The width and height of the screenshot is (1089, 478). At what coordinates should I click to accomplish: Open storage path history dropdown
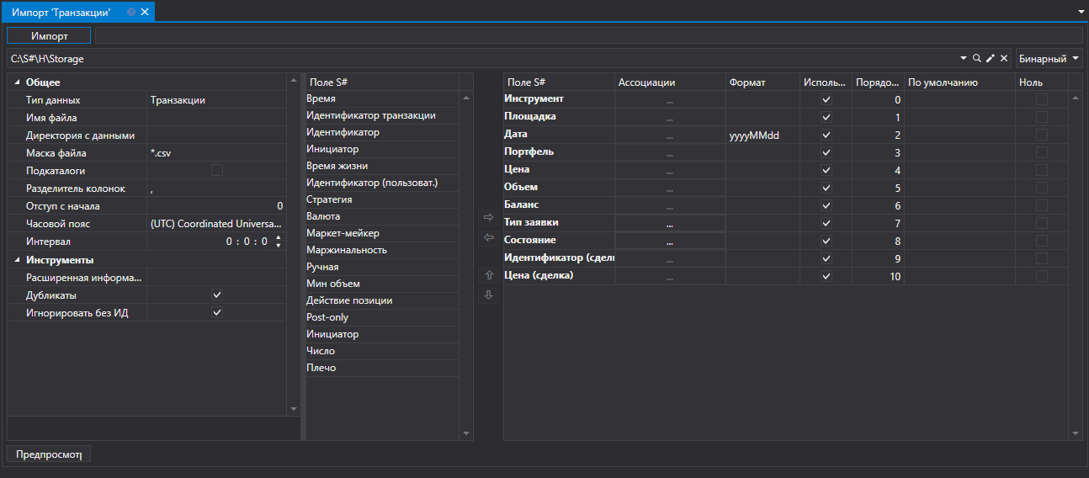tap(964, 59)
